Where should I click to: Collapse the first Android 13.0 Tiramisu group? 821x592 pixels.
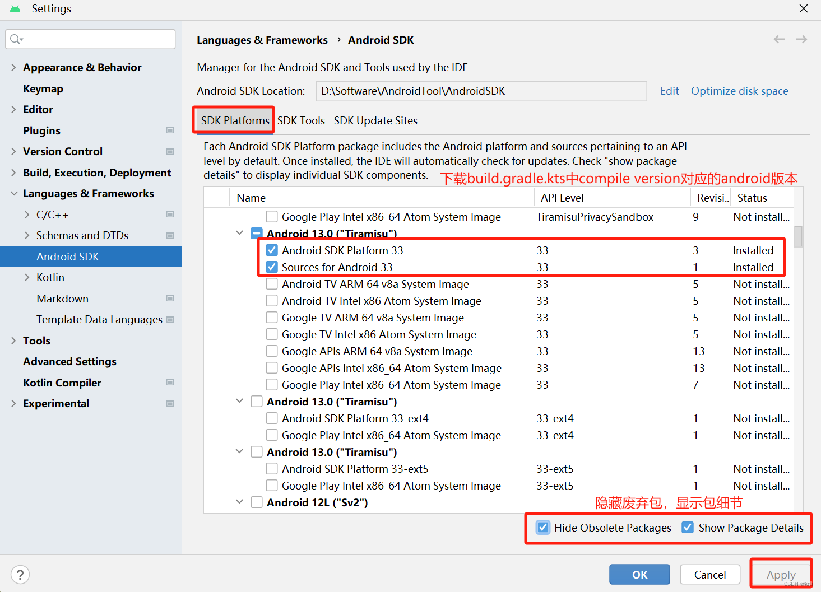point(239,232)
